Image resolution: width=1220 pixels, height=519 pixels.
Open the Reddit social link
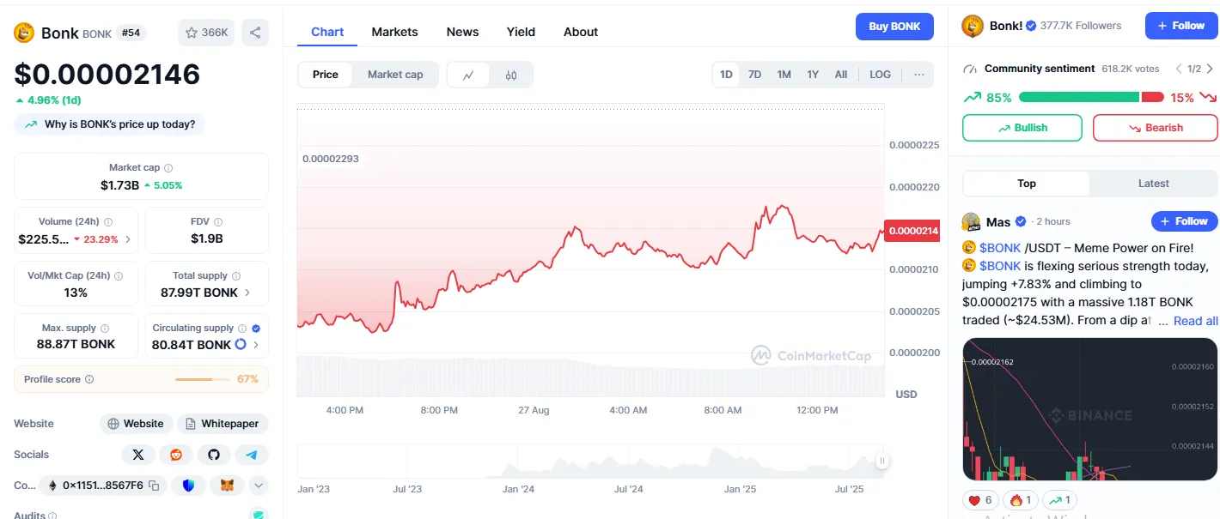(176, 455)
